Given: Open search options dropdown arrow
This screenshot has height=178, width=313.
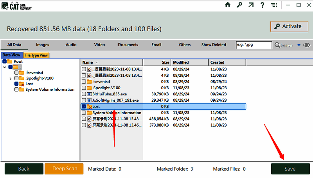Looking at the screenshot, I should point(299,45).
